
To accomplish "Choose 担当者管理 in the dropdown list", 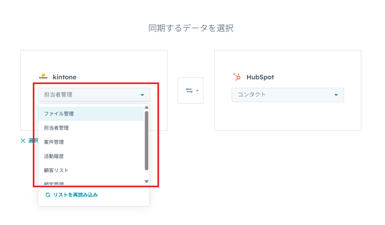I will point(91,128).
